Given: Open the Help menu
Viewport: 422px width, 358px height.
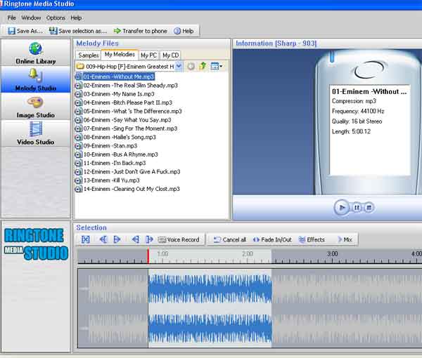Looking at the screenshot, I should point(76,18).
